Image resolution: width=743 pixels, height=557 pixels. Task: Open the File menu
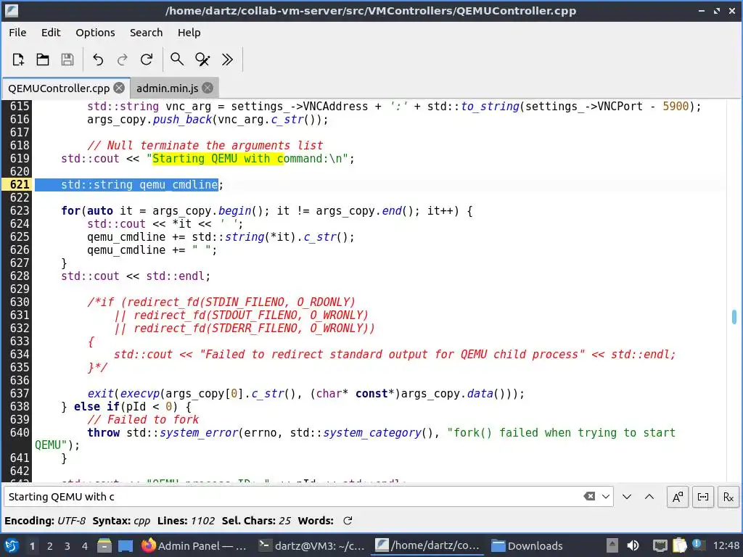pos(17,33)
